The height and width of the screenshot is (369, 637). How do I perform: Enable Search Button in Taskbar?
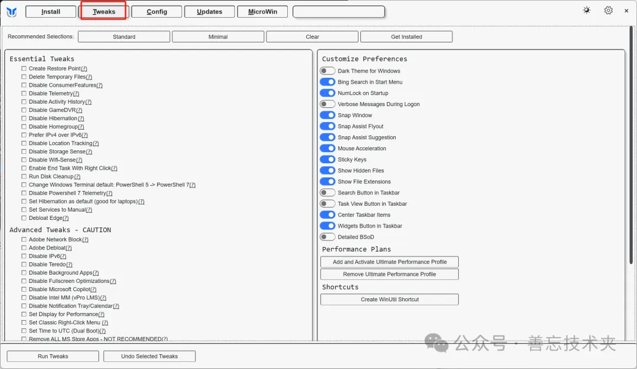click(327, 192)
